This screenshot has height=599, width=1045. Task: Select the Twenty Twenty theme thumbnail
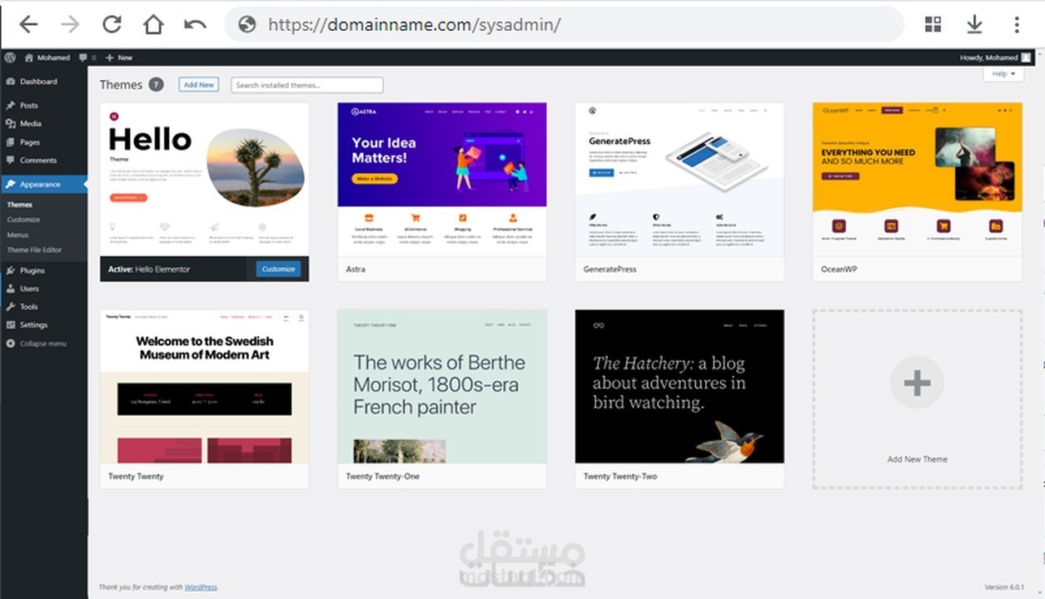205,387
